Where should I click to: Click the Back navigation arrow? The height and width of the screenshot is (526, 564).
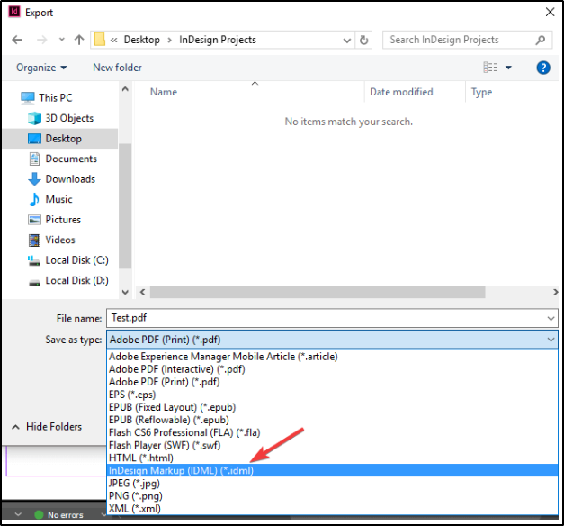(x=17, y=40)
